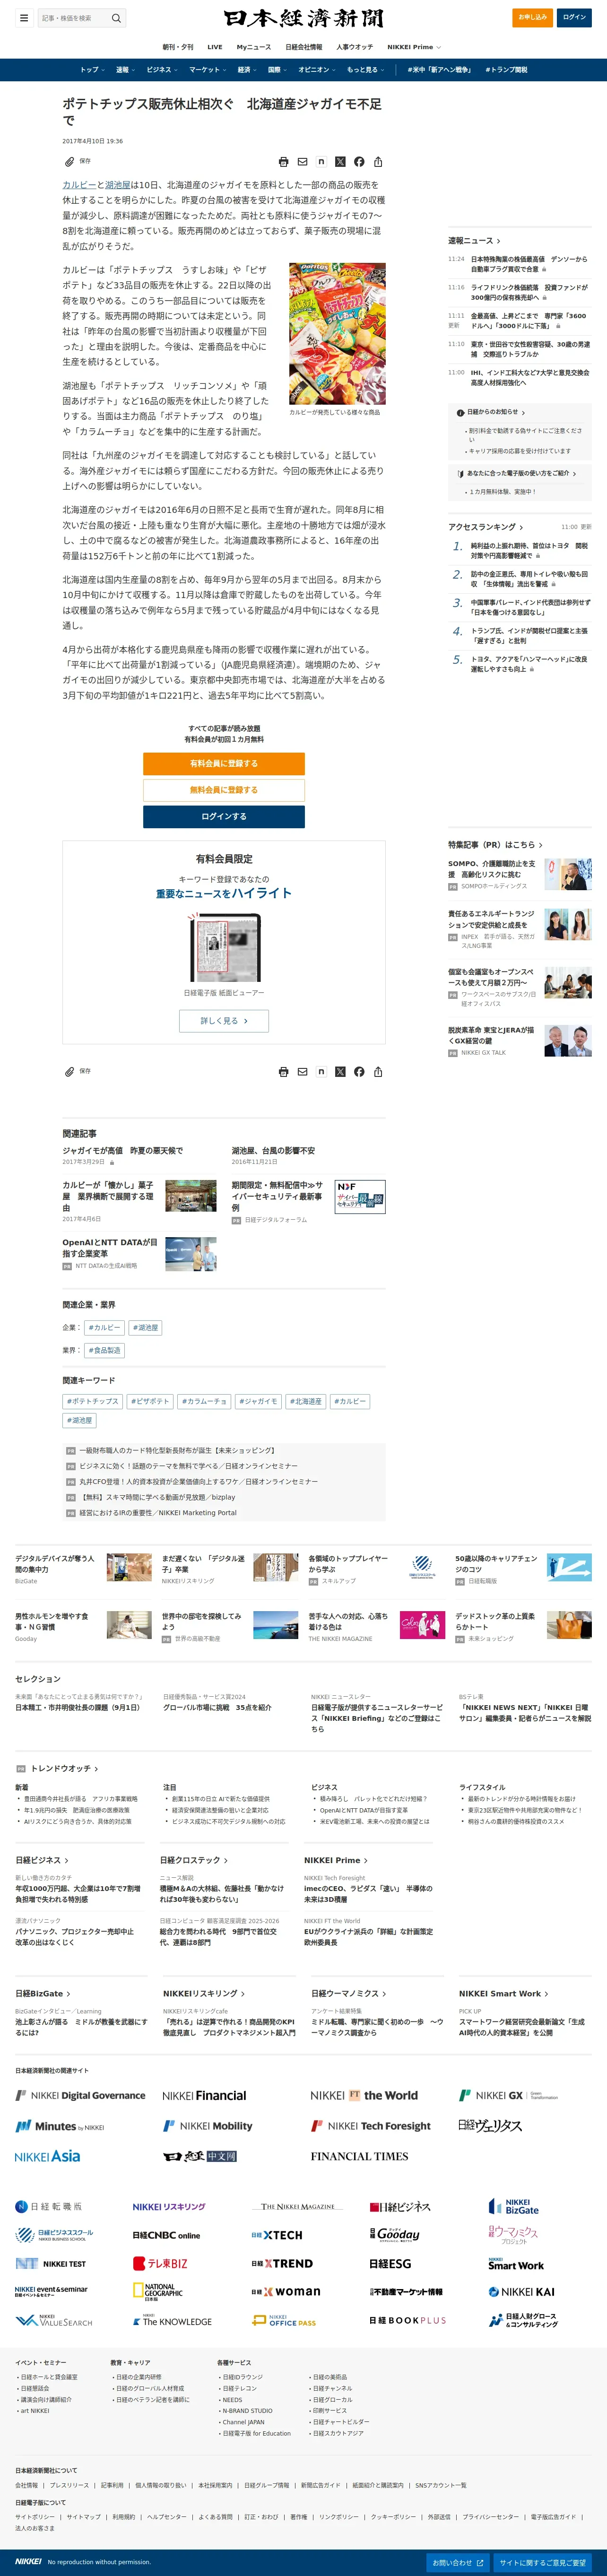Share on Facebook via icon under headline

359,162
